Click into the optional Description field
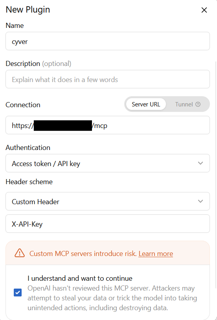This screenshot has height=320, width=217. 108,79
